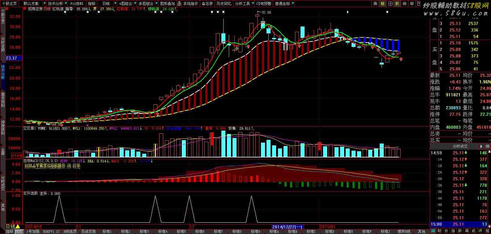
Task: Click the 指标 toolbar button
Action: pos(92,4)
